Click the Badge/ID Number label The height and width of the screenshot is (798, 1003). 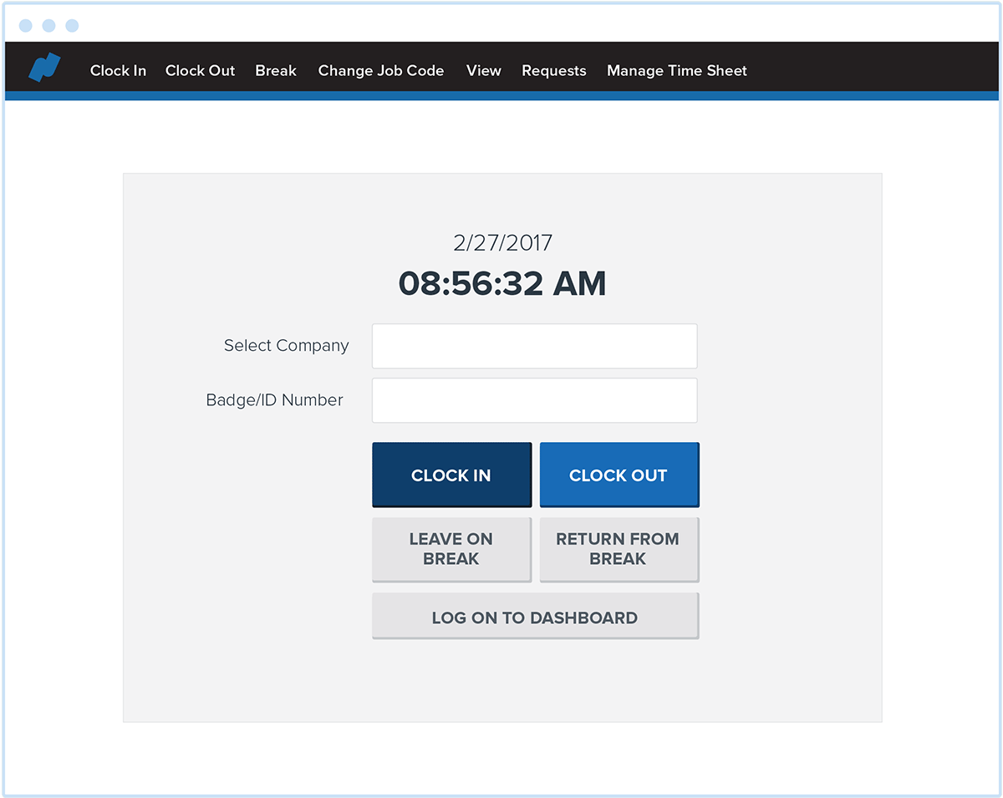pyautogui.click(x=274, y=400)
